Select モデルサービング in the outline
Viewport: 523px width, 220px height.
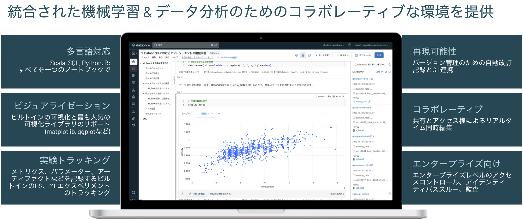153,113
